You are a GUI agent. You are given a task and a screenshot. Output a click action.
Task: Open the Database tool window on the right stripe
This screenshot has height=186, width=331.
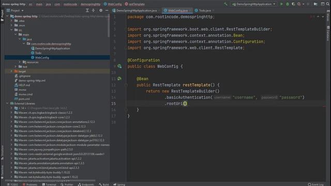[328, 33]
